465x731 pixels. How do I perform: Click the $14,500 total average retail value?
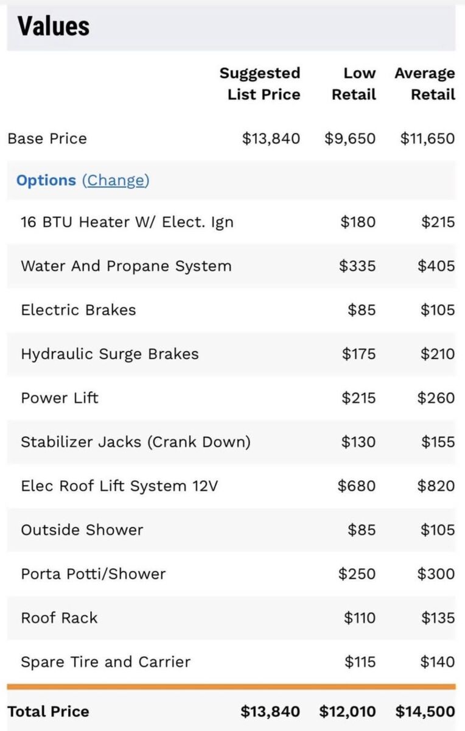(425, 712)
